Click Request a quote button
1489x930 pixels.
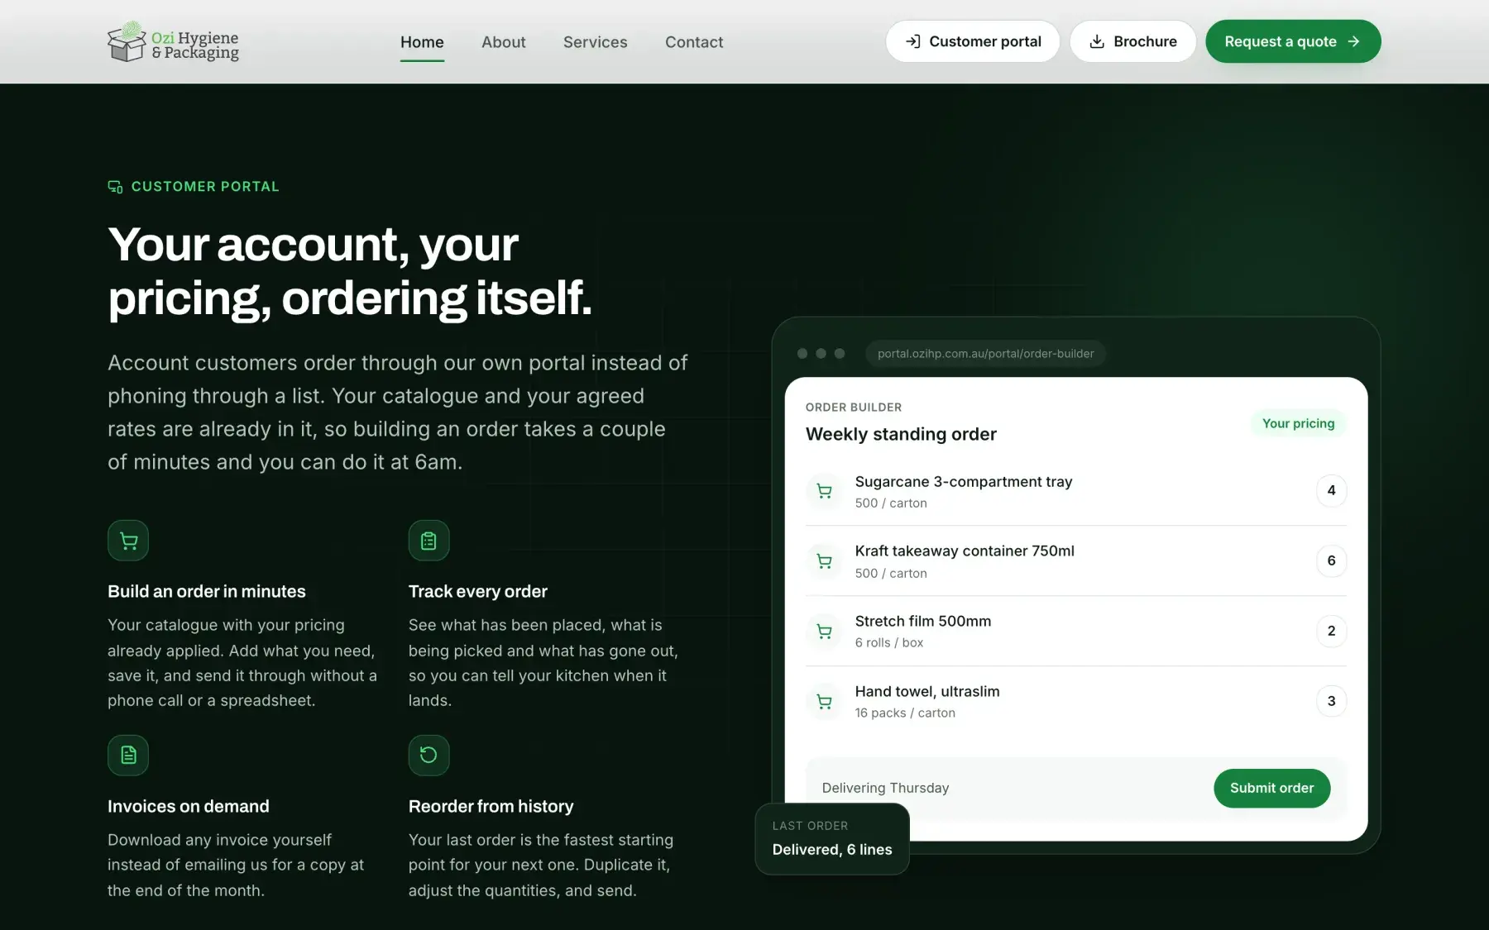click(1293, 41)
